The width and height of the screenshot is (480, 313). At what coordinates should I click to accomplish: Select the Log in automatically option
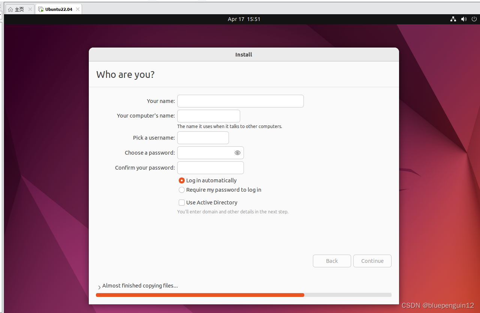coord(182,180)
